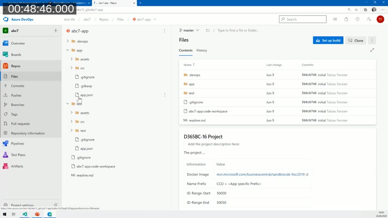Open the master branch dropdown
Image resolution: width=388 pixels, height=218 pixels.
point(189,30)
